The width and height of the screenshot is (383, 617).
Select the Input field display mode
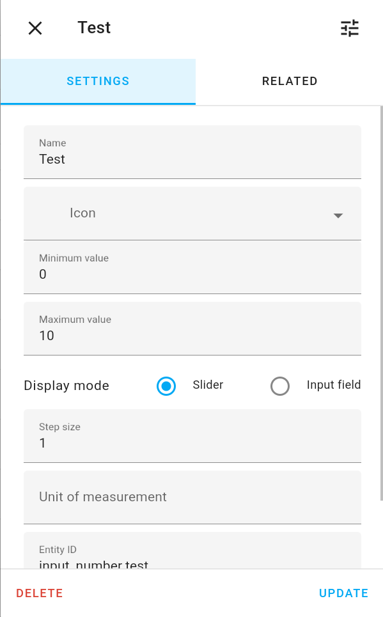[279, 386]
